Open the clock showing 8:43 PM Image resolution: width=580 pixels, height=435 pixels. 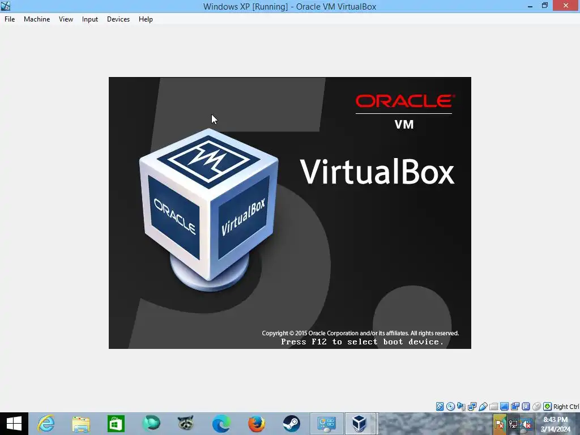point(556,424)
